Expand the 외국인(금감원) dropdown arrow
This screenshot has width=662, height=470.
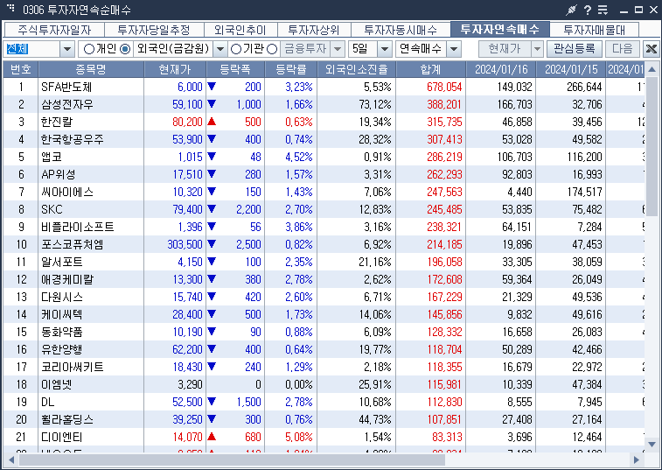tap(220, 49)
